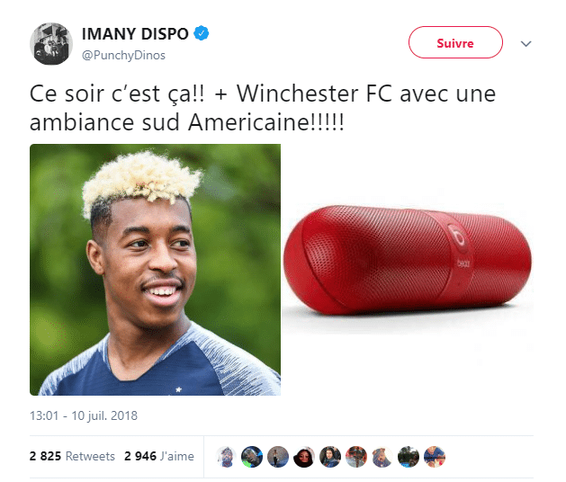The image size is (566, 482).
Task: Open the fourth liker's avatar
Action: [x=304, y=457]
